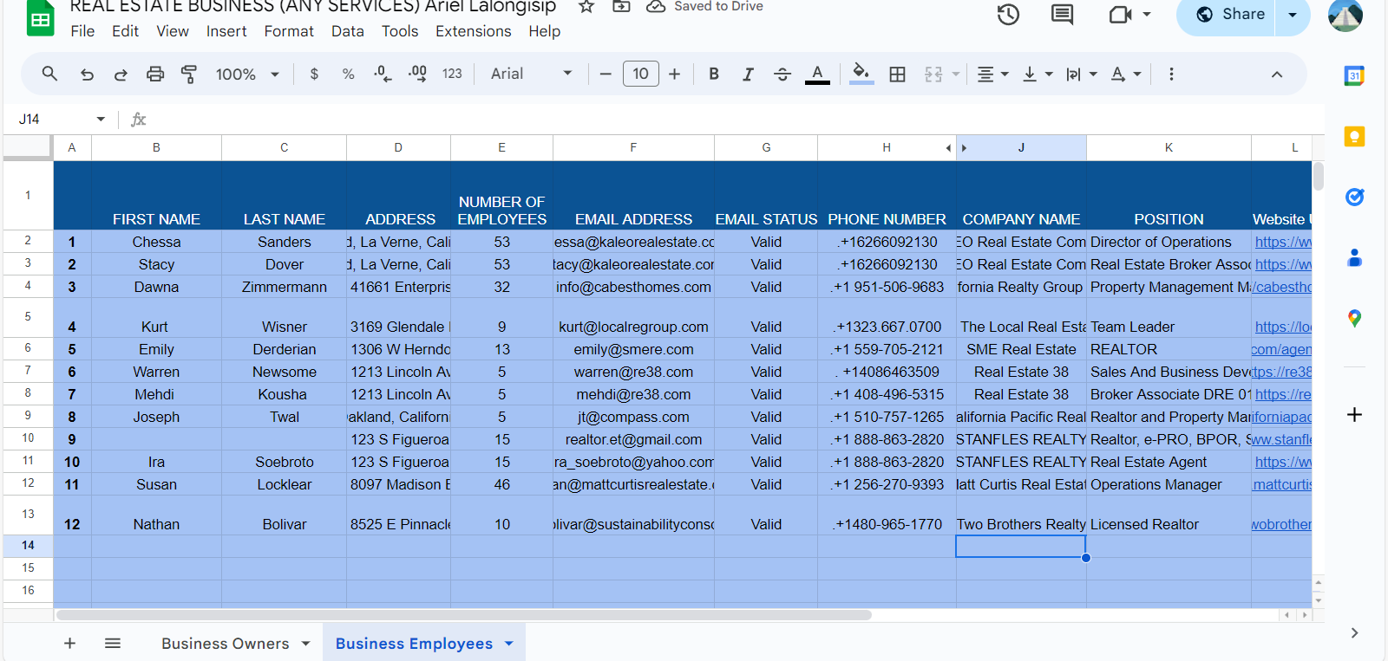Format as currency
Image resolution: width=1388 pixels, height=661 pixels.
click(314, 75)
